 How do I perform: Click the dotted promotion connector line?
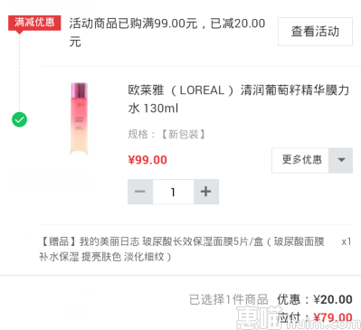pyautogui.click(x=20, y=72)
